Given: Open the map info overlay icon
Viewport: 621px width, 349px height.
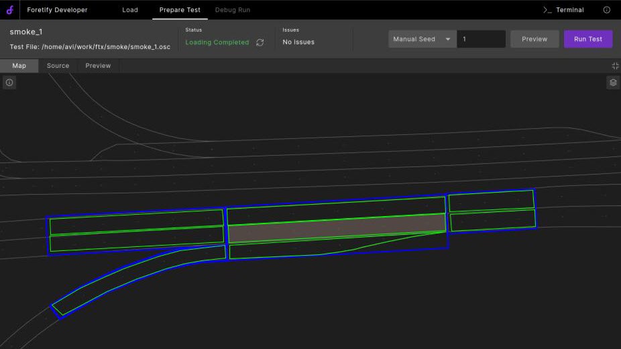Looking at the screenshot, I should [x=9, y=83].
